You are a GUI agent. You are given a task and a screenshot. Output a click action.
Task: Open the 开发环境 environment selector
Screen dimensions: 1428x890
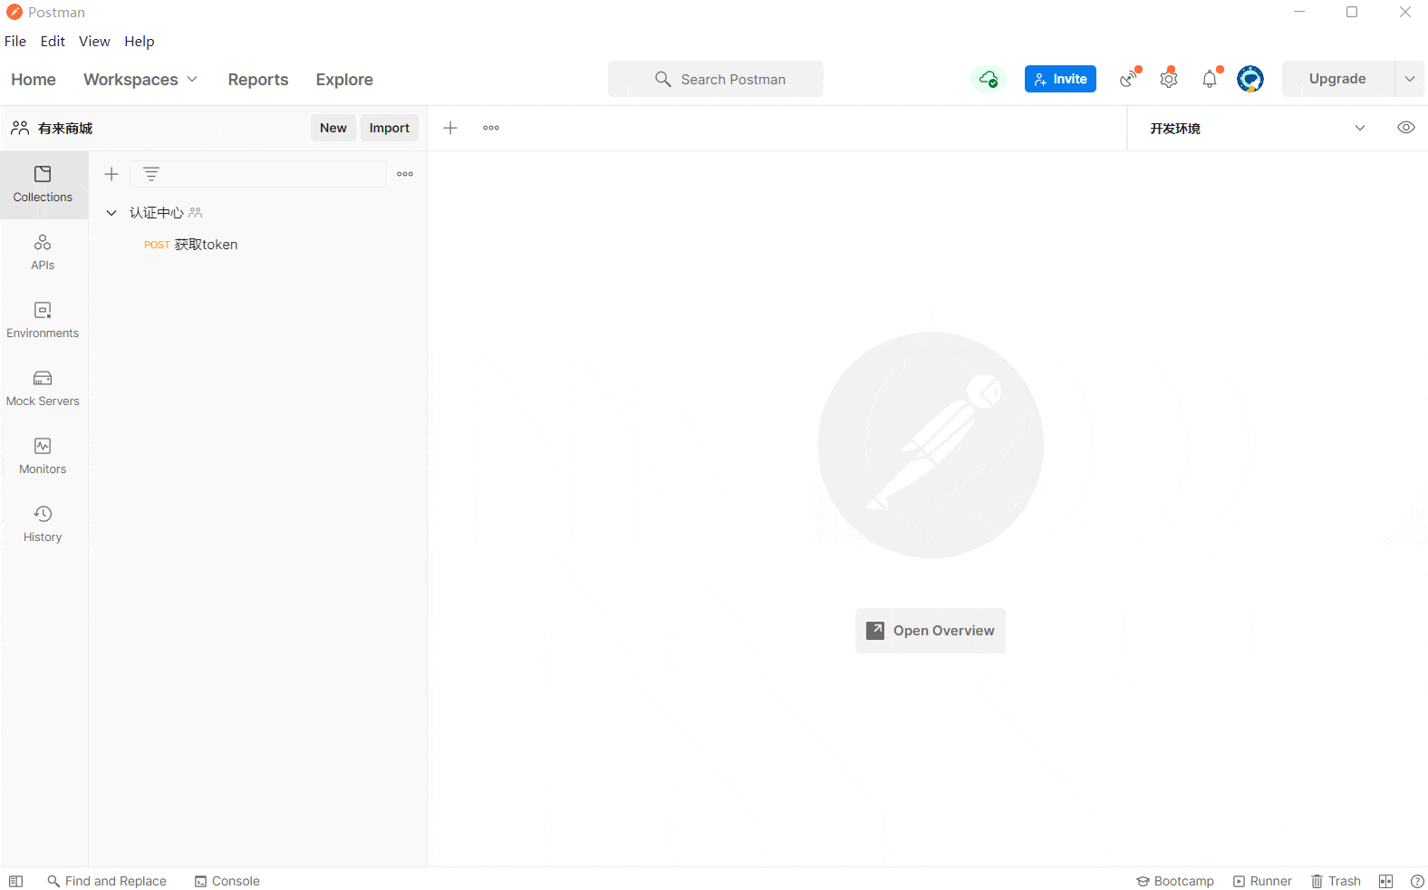pyautogui.click(x=1258, y=128)
